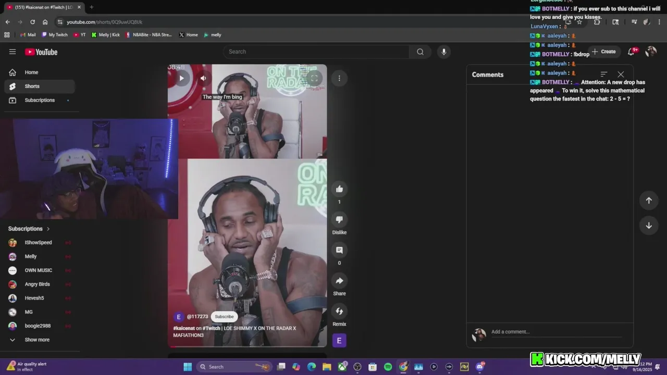This screenshot has height=375, width=667.
Task: Open the Angry Birds subscription channel
Action: 40,284
